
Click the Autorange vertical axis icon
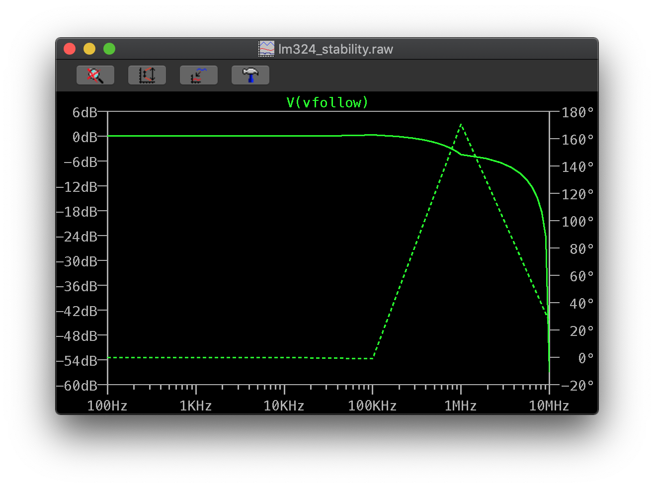pos(147,75)
